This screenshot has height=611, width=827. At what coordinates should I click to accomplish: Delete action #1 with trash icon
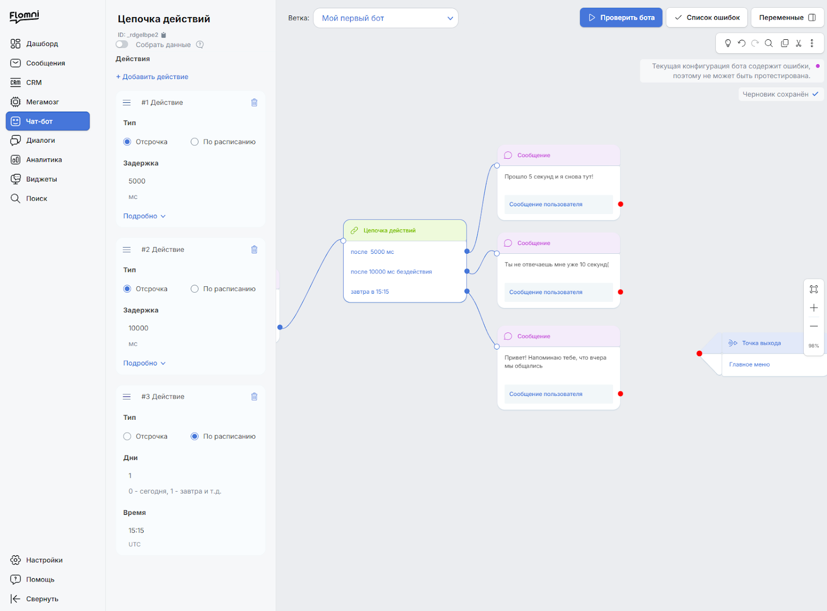(x=254, y=102)
